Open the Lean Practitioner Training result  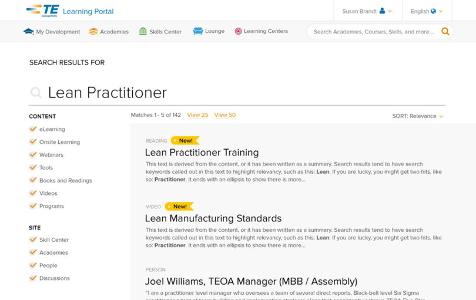click(202, 152)
